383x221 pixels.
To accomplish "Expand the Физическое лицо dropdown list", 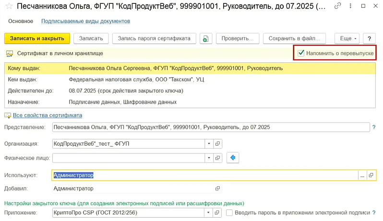I will point(209,158).
